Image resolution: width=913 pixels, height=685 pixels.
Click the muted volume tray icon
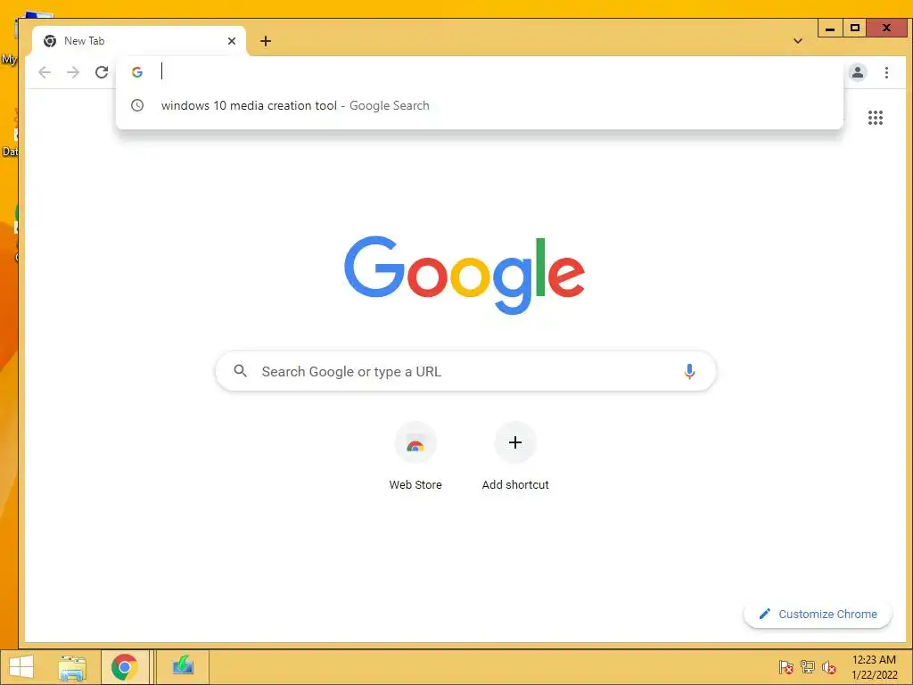pyautogui.click(x=828, y=667)
